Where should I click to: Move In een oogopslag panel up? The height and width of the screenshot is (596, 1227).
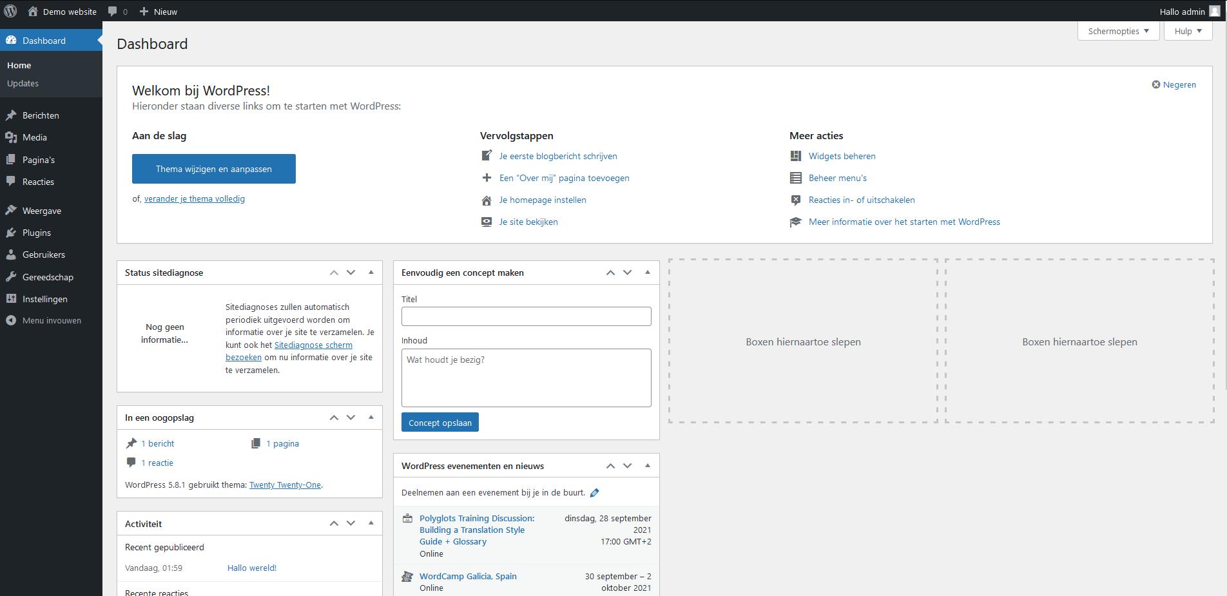tap(334, 418)
